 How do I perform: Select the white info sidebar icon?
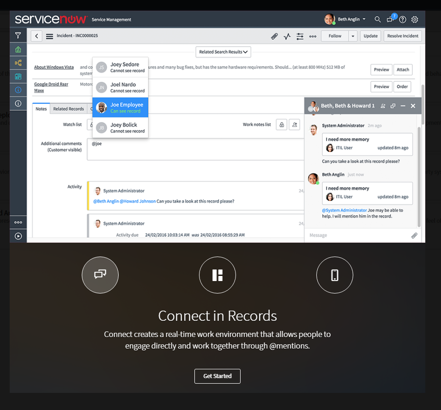[x=18, y=104]
